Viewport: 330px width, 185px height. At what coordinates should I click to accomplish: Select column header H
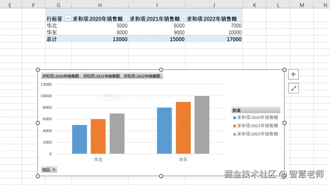click(x=100, y=5)
